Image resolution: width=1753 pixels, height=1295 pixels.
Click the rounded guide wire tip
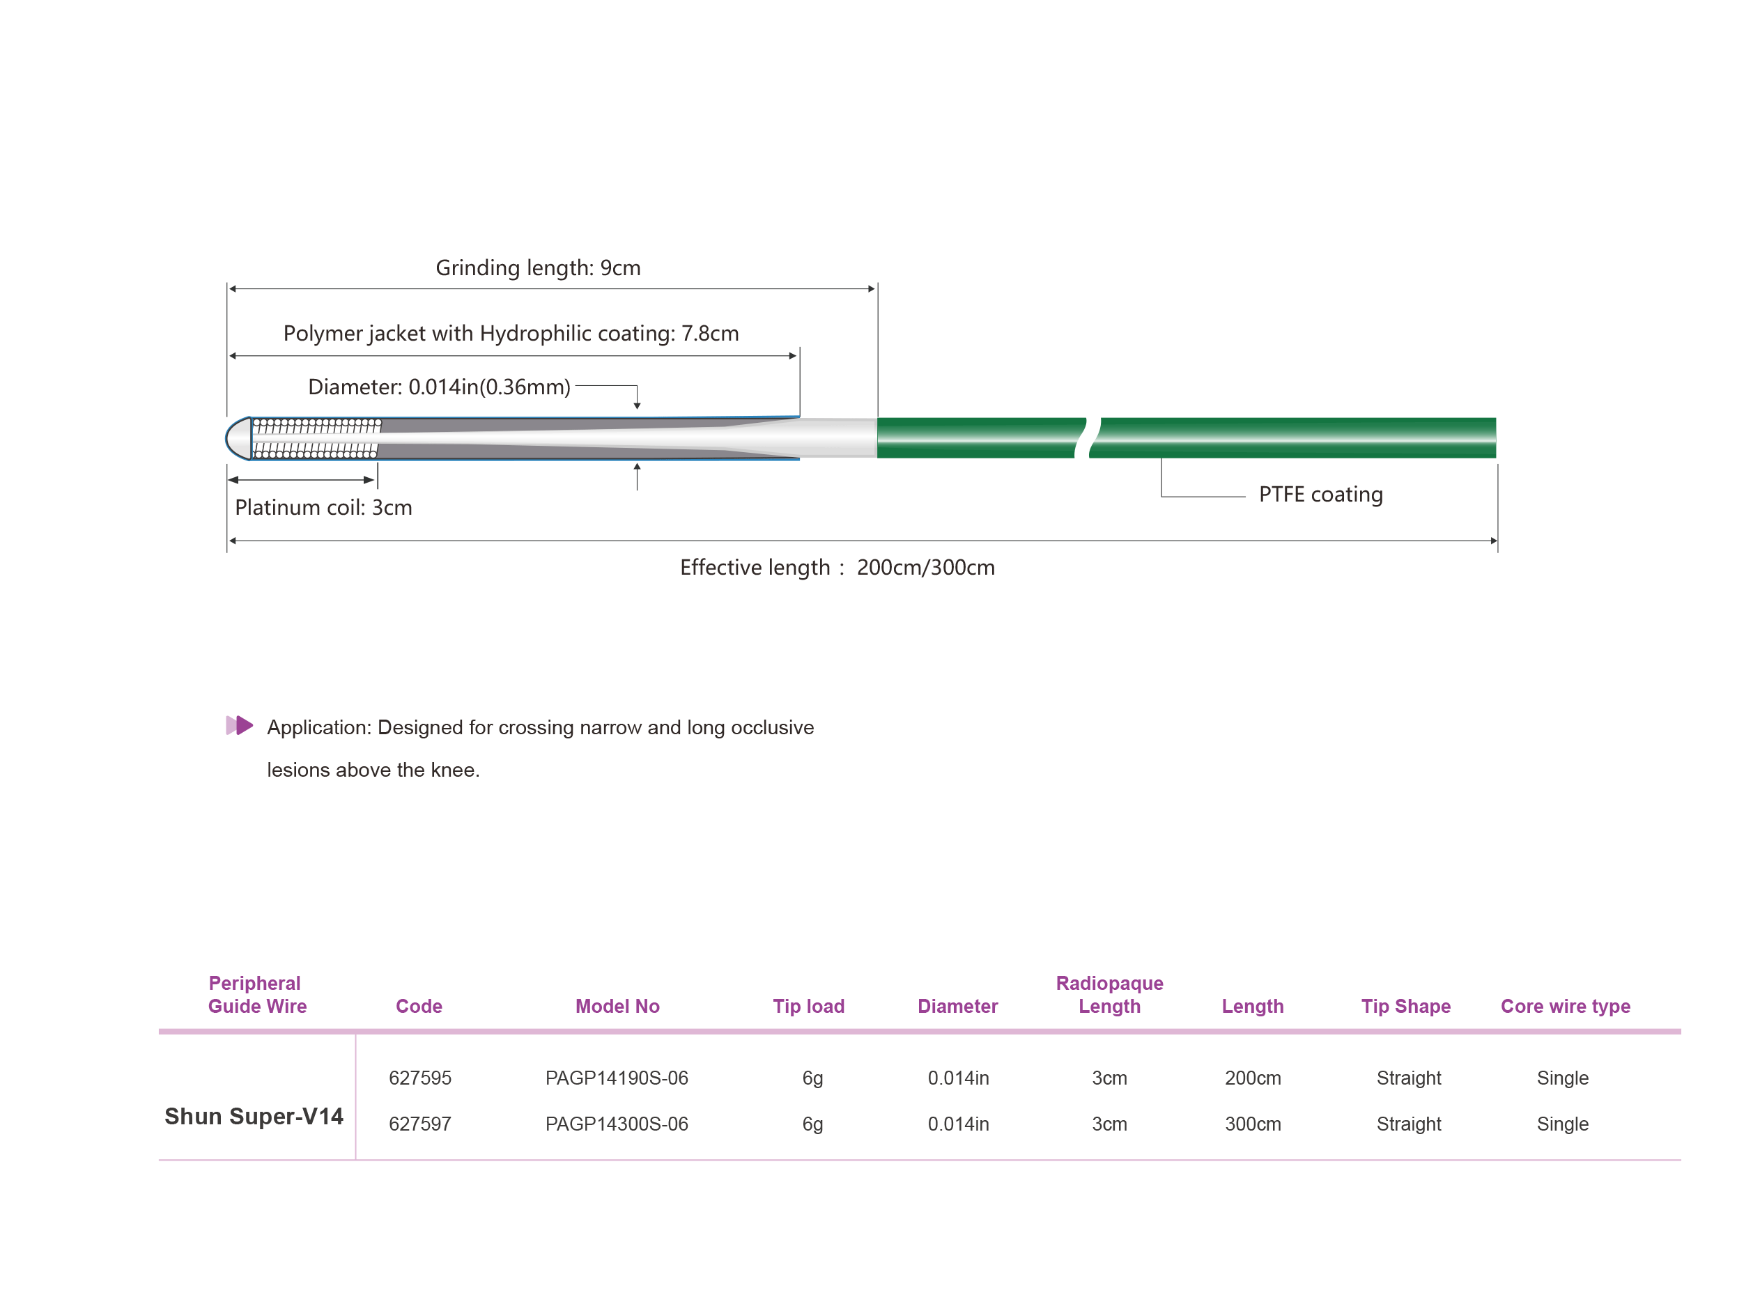(x=238, y=438)
